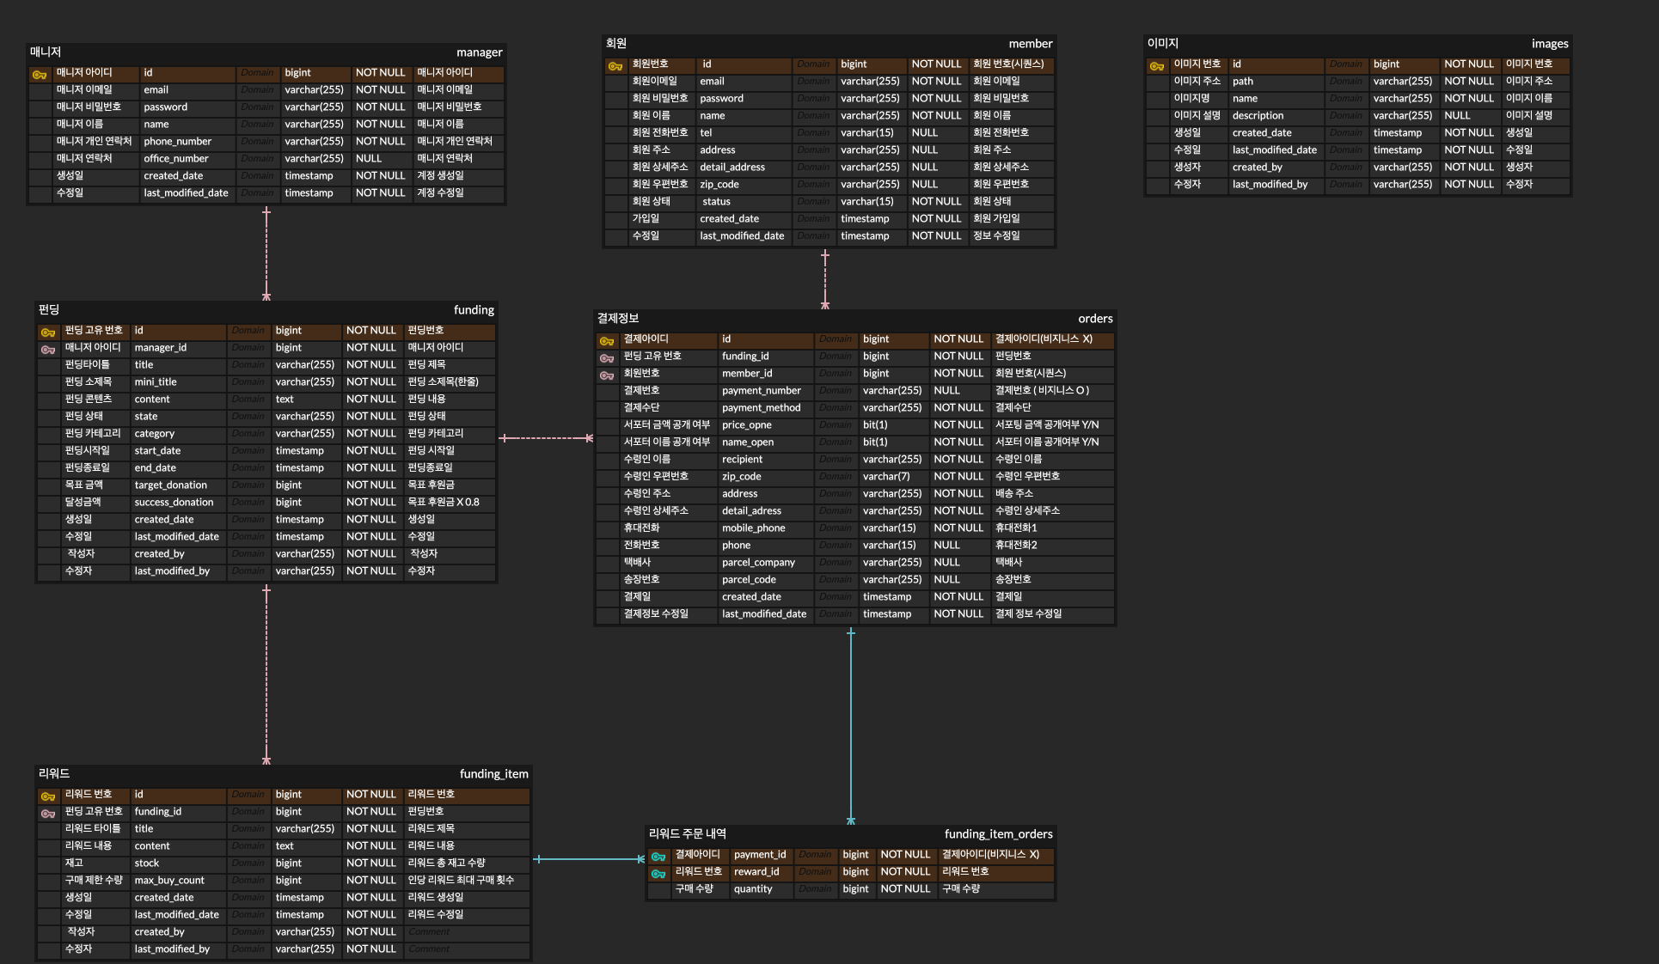Click the Comment placeholder in funding_item created_by row
1659x964 pixels.
tap(429, 932)
